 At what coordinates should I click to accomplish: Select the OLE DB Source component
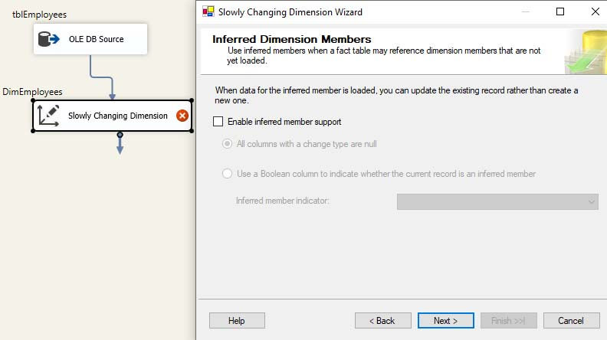(x=90, y=39)
